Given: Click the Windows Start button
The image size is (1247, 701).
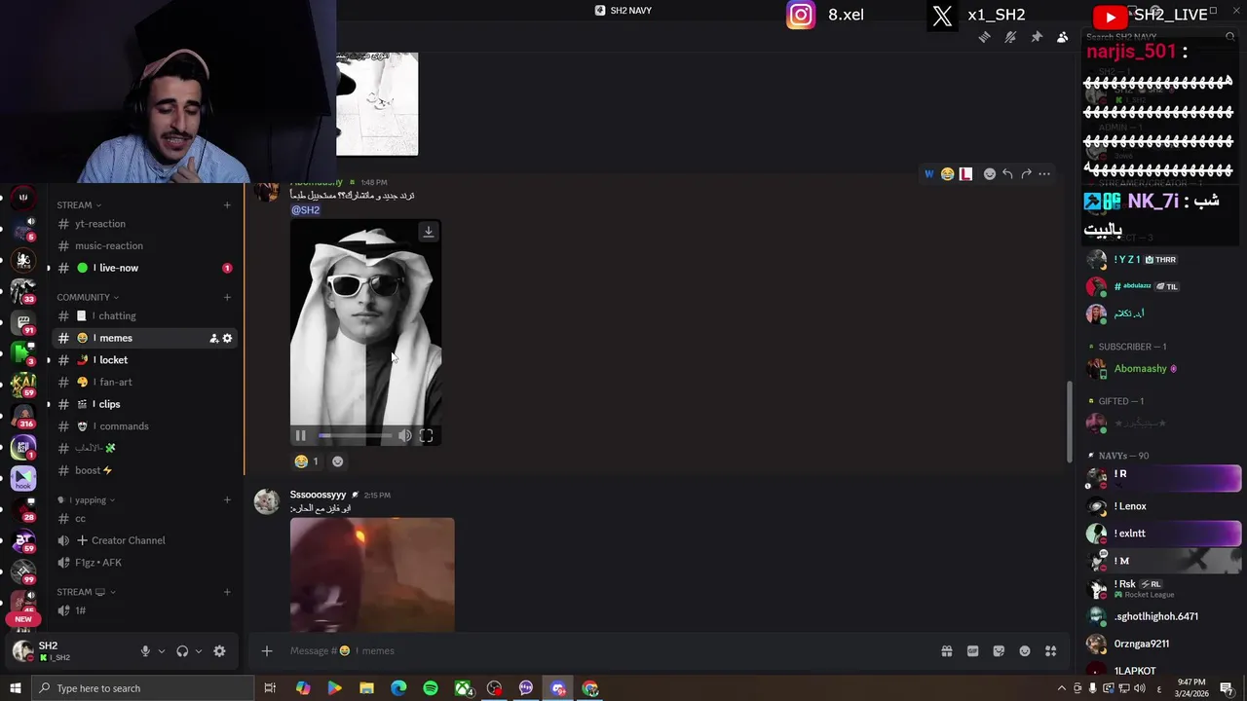Looking at the screenshot, I should (x=15, y=688).
